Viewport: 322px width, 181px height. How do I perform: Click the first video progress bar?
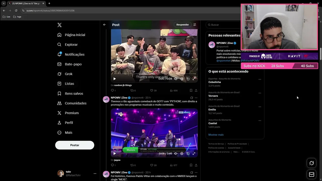pyautogui.click(x=154, y=74)
